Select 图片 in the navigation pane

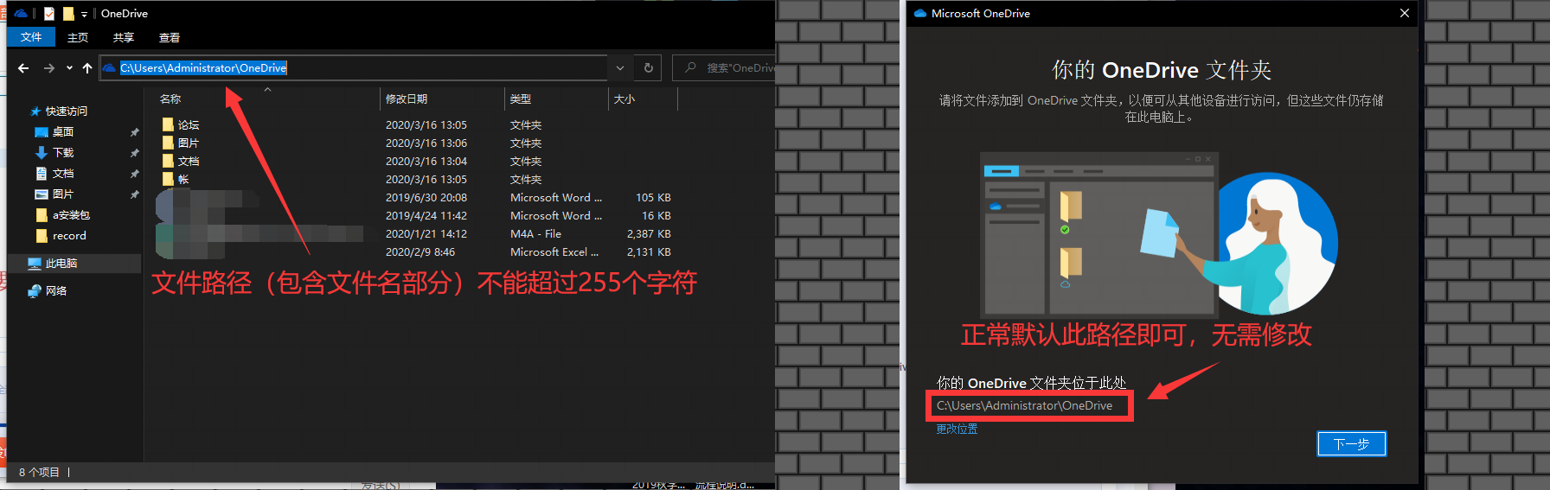click(63, 194)
